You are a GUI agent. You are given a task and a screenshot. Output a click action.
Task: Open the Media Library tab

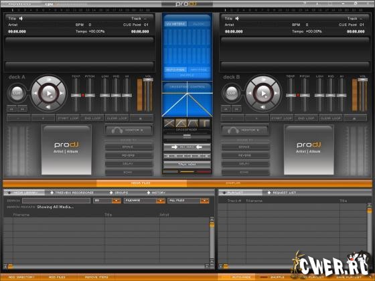click(24, 193)
